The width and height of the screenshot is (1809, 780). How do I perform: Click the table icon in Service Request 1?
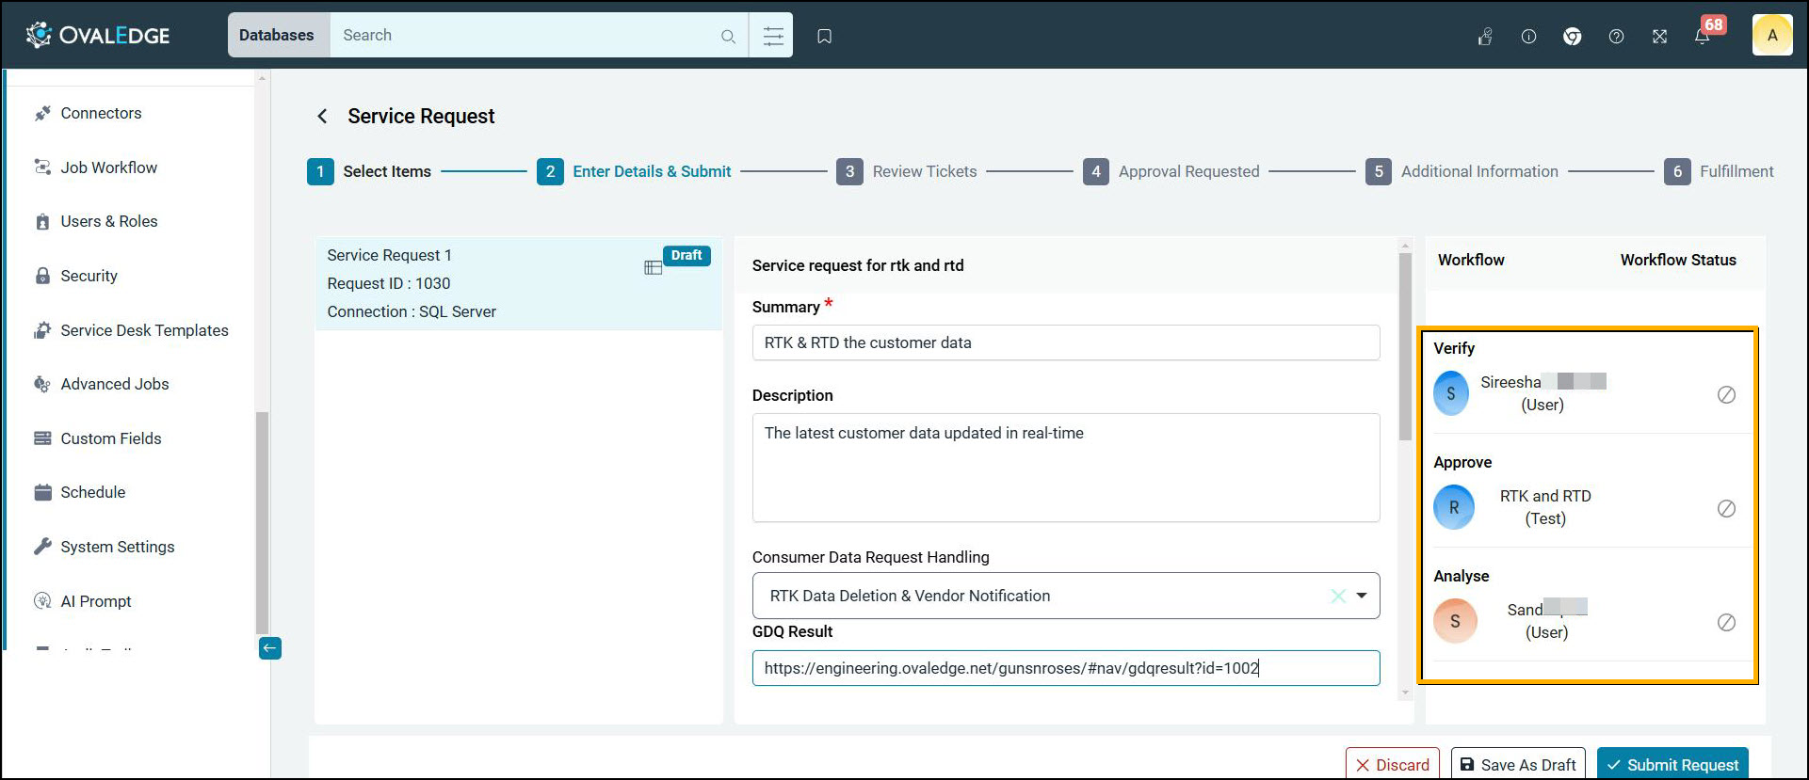(x=653, y=268)
